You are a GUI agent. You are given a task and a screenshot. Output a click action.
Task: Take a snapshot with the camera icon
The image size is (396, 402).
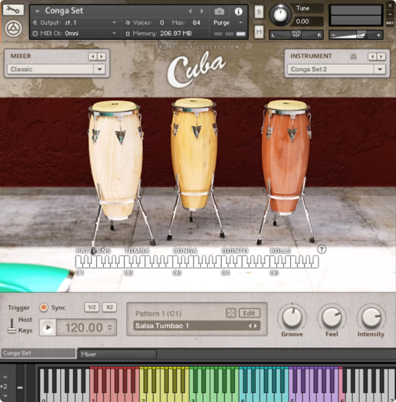point(219,11)
